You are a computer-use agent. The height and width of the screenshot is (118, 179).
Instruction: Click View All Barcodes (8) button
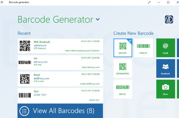tap(60, 111)
